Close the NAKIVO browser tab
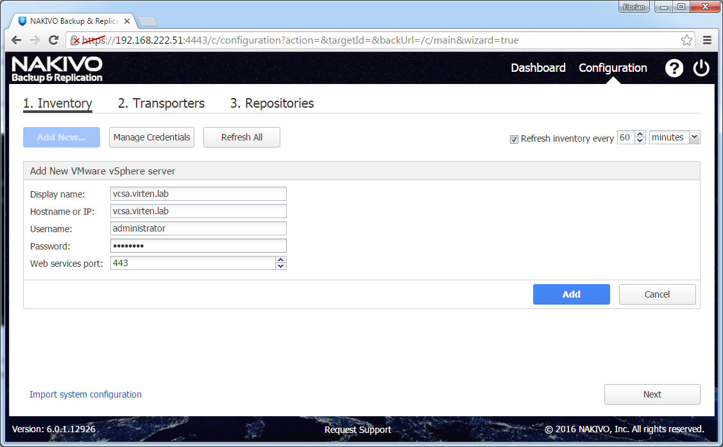This screenshot has height=447, width=723. tap(127, 21)
